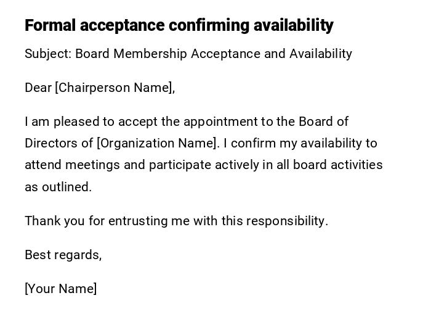Screen dimensions: 431x327
Task: Click "as outlined." ending the paragraph
Action: 58,187
